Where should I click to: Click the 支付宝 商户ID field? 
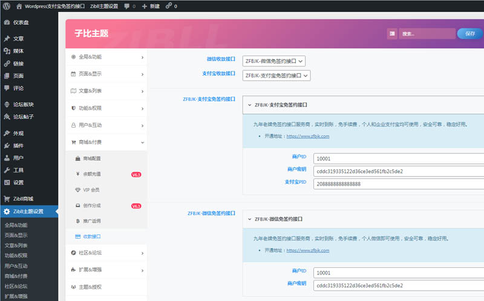(x=399, y=158)
